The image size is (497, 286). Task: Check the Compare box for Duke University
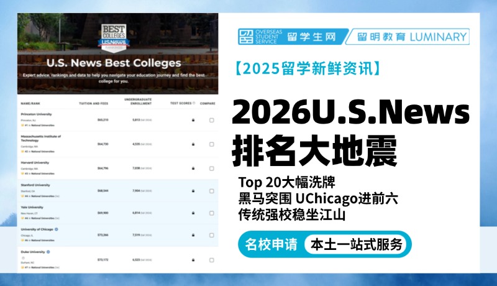(x=212, y=260)
